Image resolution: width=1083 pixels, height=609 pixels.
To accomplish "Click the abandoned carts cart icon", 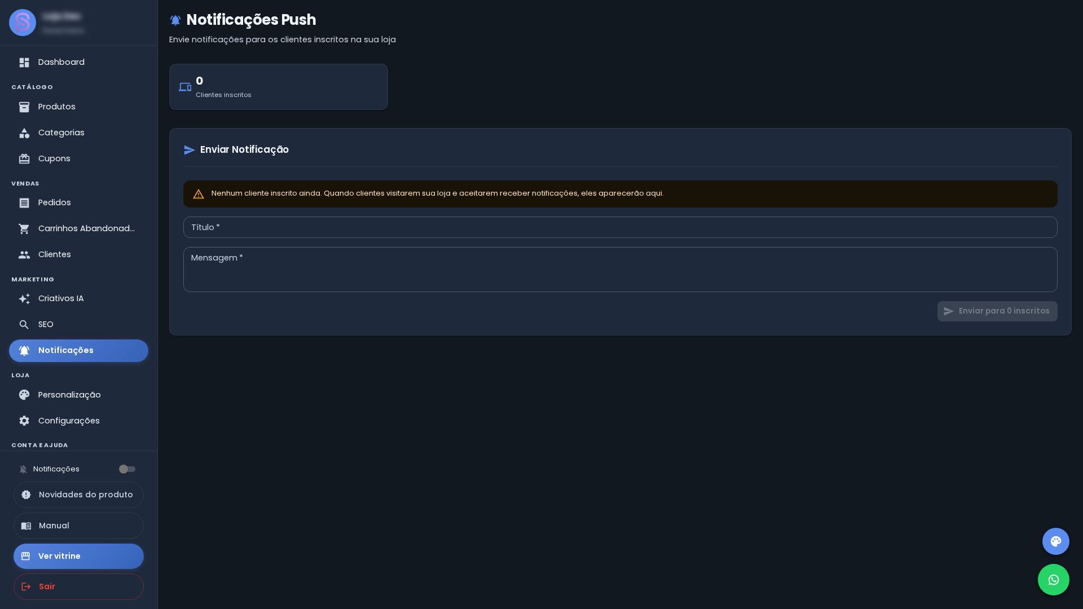I will click(x=24, y=229).
